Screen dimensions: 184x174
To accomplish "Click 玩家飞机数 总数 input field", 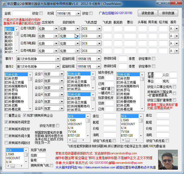I will tap(42, 155).
